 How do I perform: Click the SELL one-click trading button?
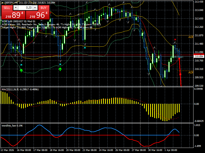click(x=7, y=8)
